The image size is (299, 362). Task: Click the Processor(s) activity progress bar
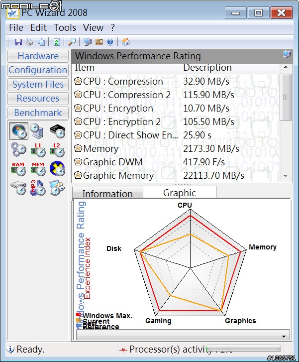coord(244,348)
